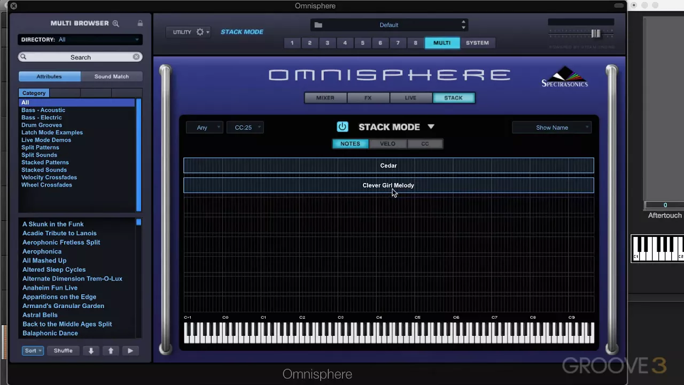Click the System button
The image size is (684, 385).
click(477, 43)
